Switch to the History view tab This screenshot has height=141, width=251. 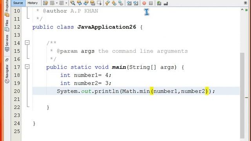[x=33, y=3]
